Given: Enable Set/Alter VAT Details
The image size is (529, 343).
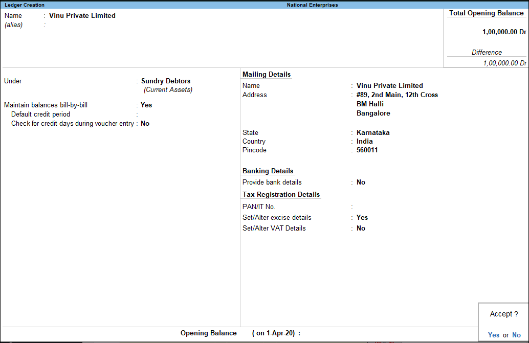Looking at the screenshot, I should (361, 228).
